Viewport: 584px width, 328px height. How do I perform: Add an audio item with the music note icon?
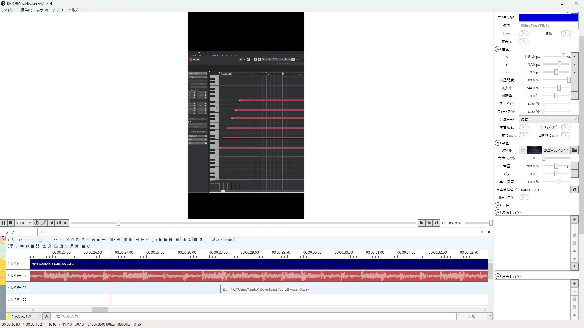[x=27, y=246]
